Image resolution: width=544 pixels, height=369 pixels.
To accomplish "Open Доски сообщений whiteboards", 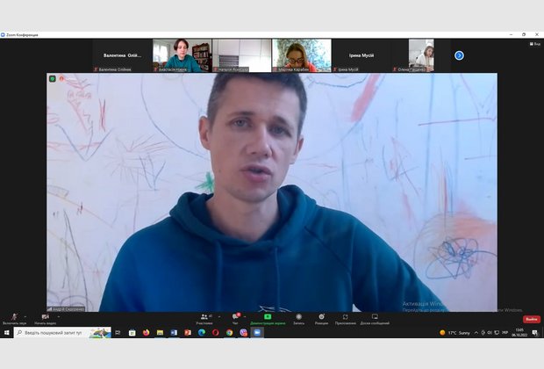I will [375, 317].
